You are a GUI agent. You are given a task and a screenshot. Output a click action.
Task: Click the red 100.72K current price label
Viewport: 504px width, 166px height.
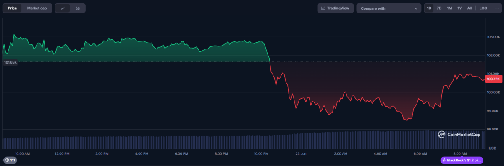click(x=493, y=79)
